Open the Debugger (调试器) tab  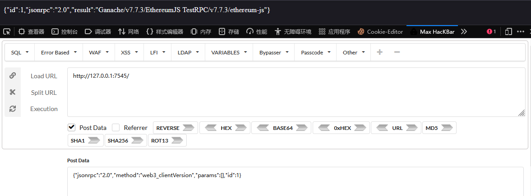coord(98,32)
